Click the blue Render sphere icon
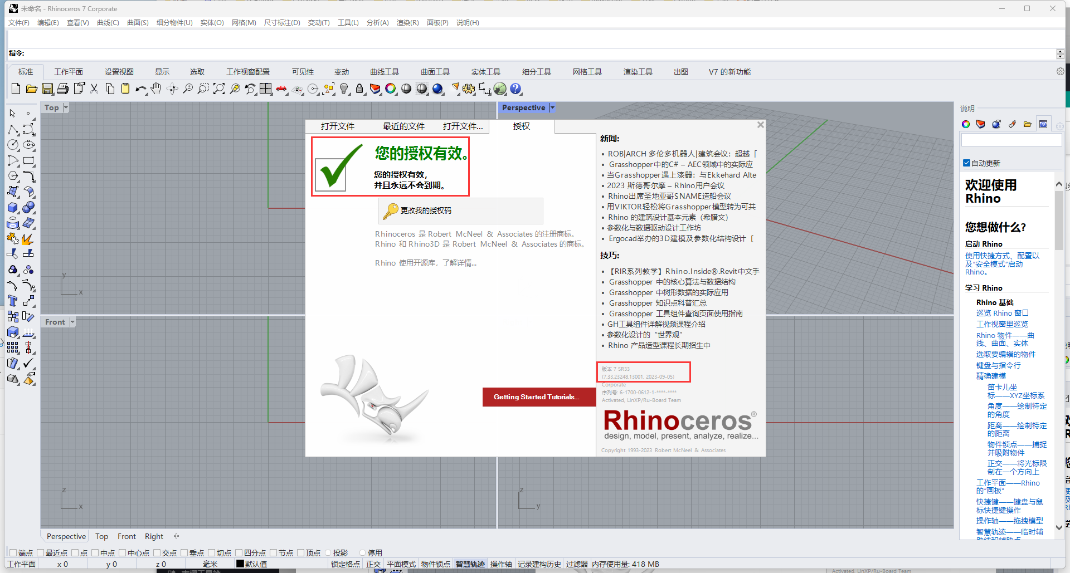1070x573 pixels. pyautogui.click(x=437, y=89)
